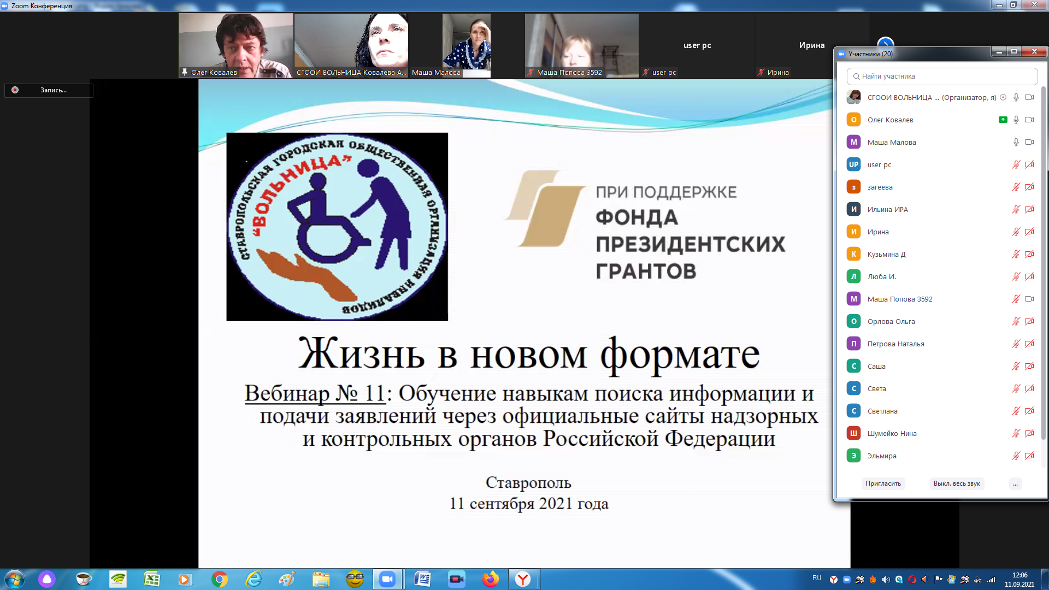
Task: Open the more options "..." button in the participants panel
Action: coord(1015,483)
